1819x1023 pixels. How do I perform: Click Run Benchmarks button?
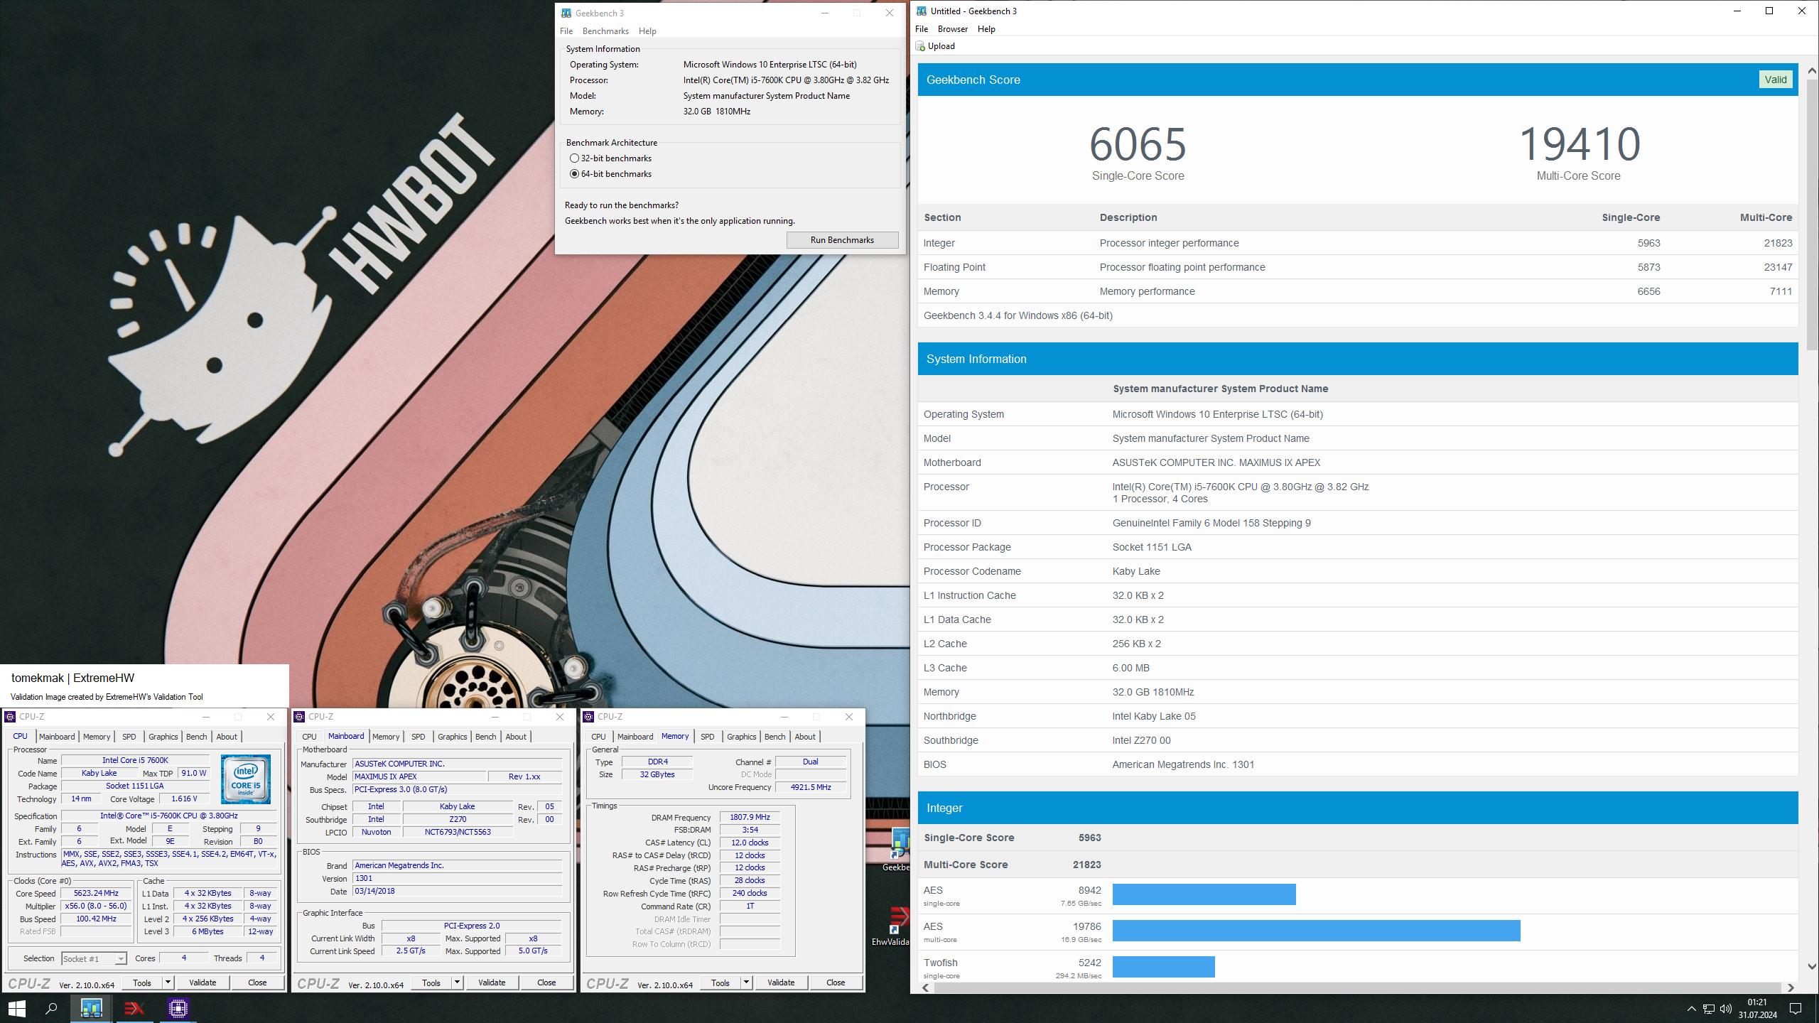point(842,240)
